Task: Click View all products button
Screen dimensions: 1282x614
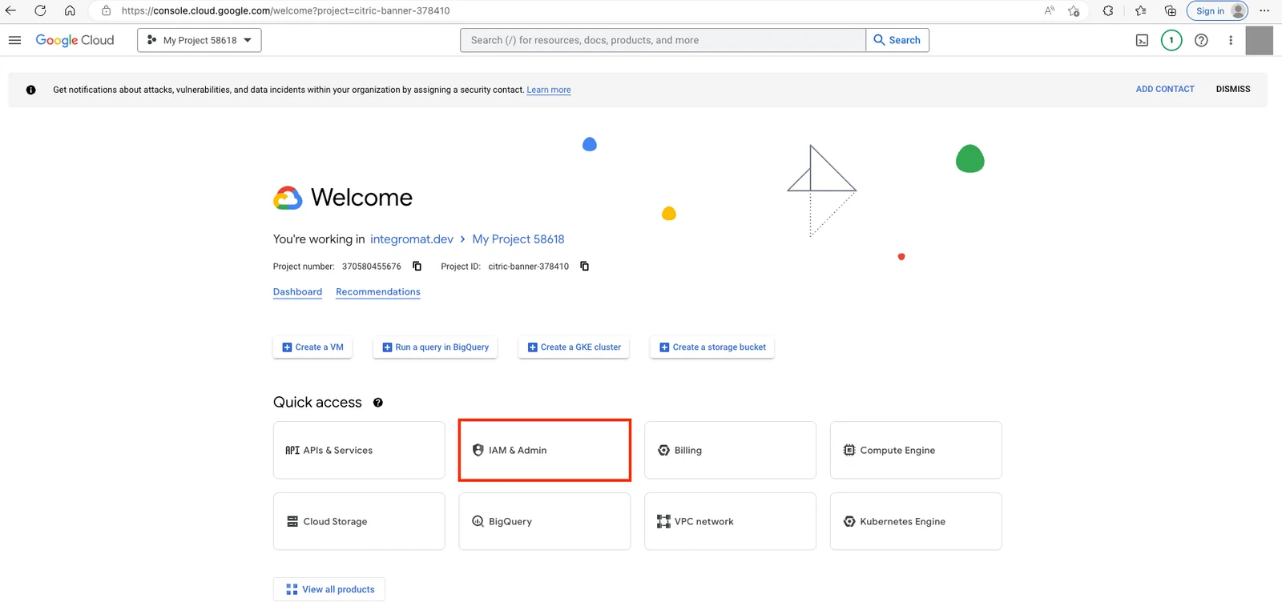Action: point(329,589)
